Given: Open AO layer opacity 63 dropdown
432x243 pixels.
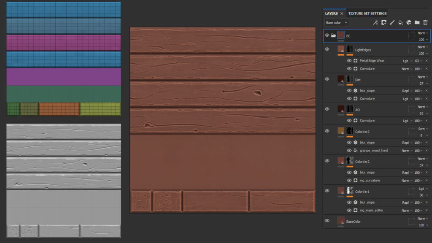Looking at the screenshot, I should pos(424,113).
